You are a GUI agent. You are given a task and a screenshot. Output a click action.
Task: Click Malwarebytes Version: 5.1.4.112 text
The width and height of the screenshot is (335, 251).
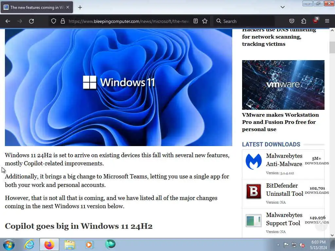coord(280,173)
